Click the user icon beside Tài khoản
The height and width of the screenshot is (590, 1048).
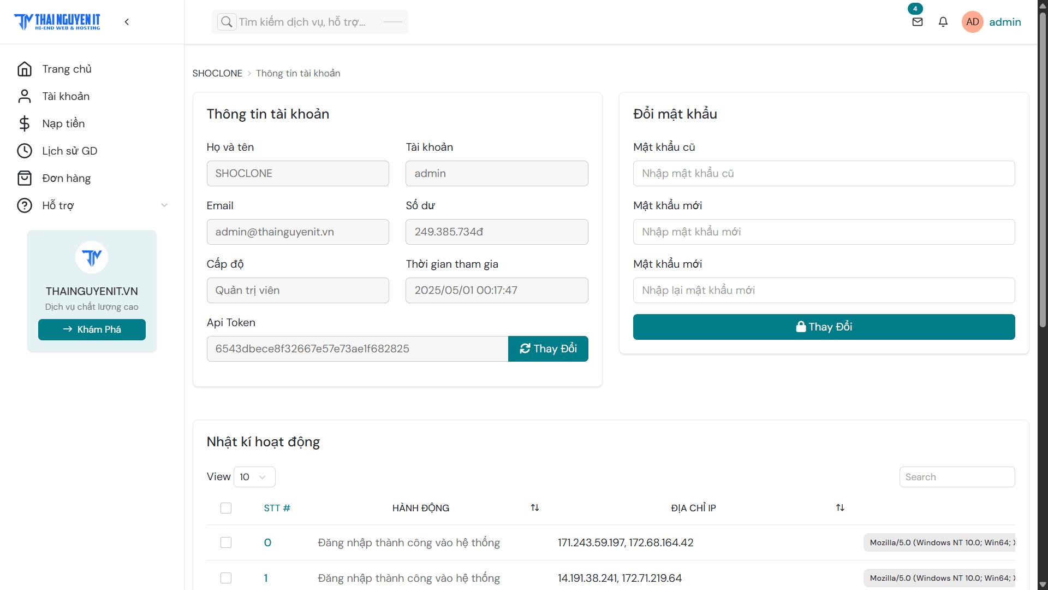coord(25,96)
